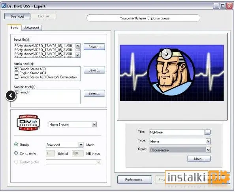Click Select button for input files

tap(94, 47)
